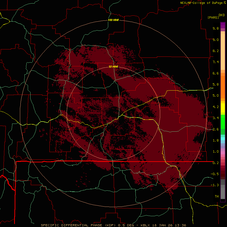227x227 pixels.
Task: Click the [PHAS] legend label
Action: point(213,17)
